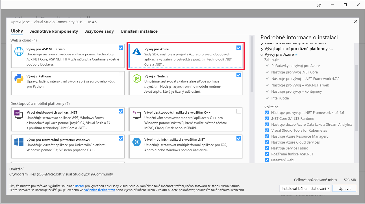The width and height of the screenshot is (365, 204).
Task: Uncheck Vývoj pro Azure workload checkbox
Action: click(x=239, y=48)
